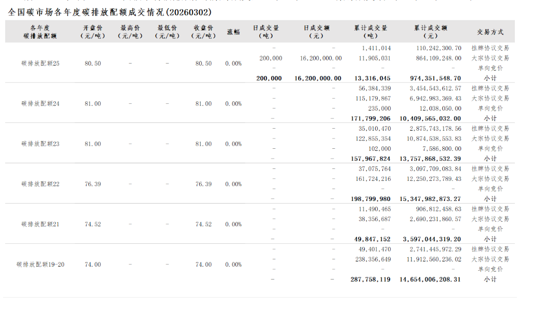Select the 14,654,006,208.31 total amount cell
The width and height of the screenshot is (534, 310).
tap(430, 280)
